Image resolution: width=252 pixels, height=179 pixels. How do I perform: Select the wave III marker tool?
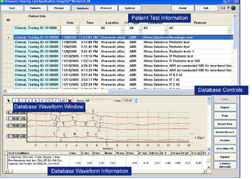(x=36, y=101)
